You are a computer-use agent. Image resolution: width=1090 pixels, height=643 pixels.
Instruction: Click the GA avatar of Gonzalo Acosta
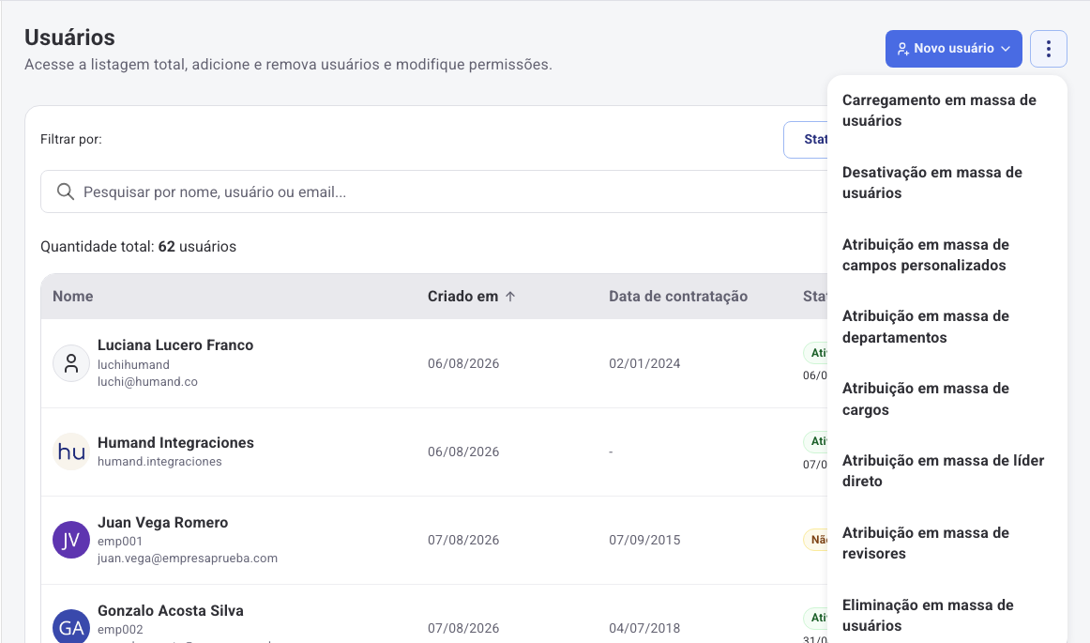click(x=71, y=628)
